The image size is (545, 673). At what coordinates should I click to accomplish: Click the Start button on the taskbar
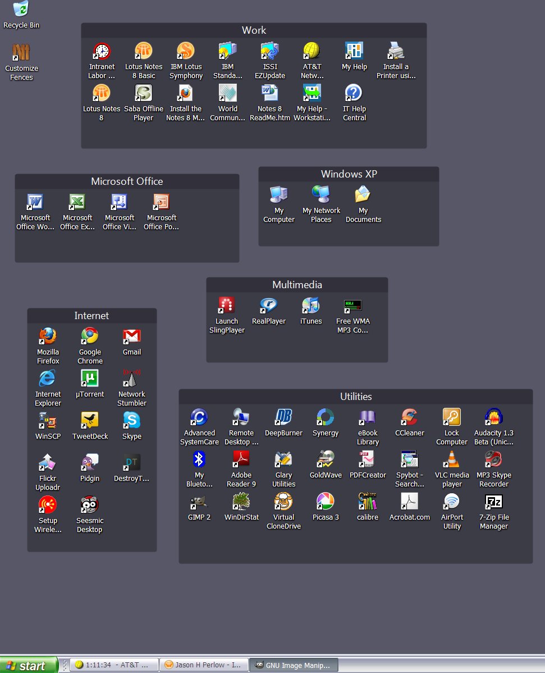28,665
